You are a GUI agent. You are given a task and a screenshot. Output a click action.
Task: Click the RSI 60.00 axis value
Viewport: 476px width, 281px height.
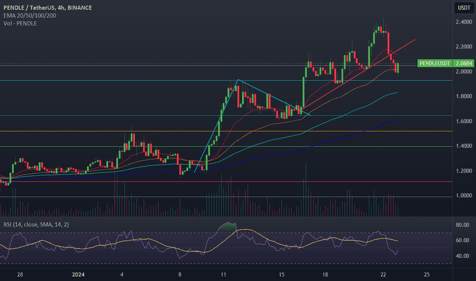(x=462, y=240)
